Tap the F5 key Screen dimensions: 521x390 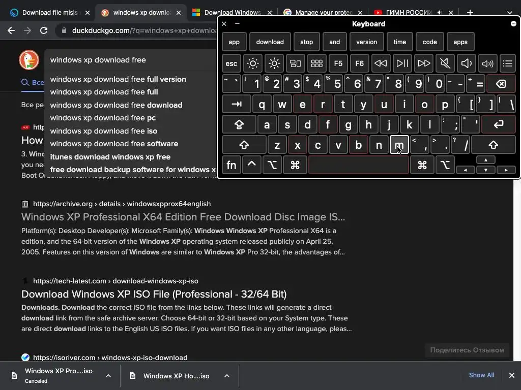pyautogui.click(x=338, y=63)
